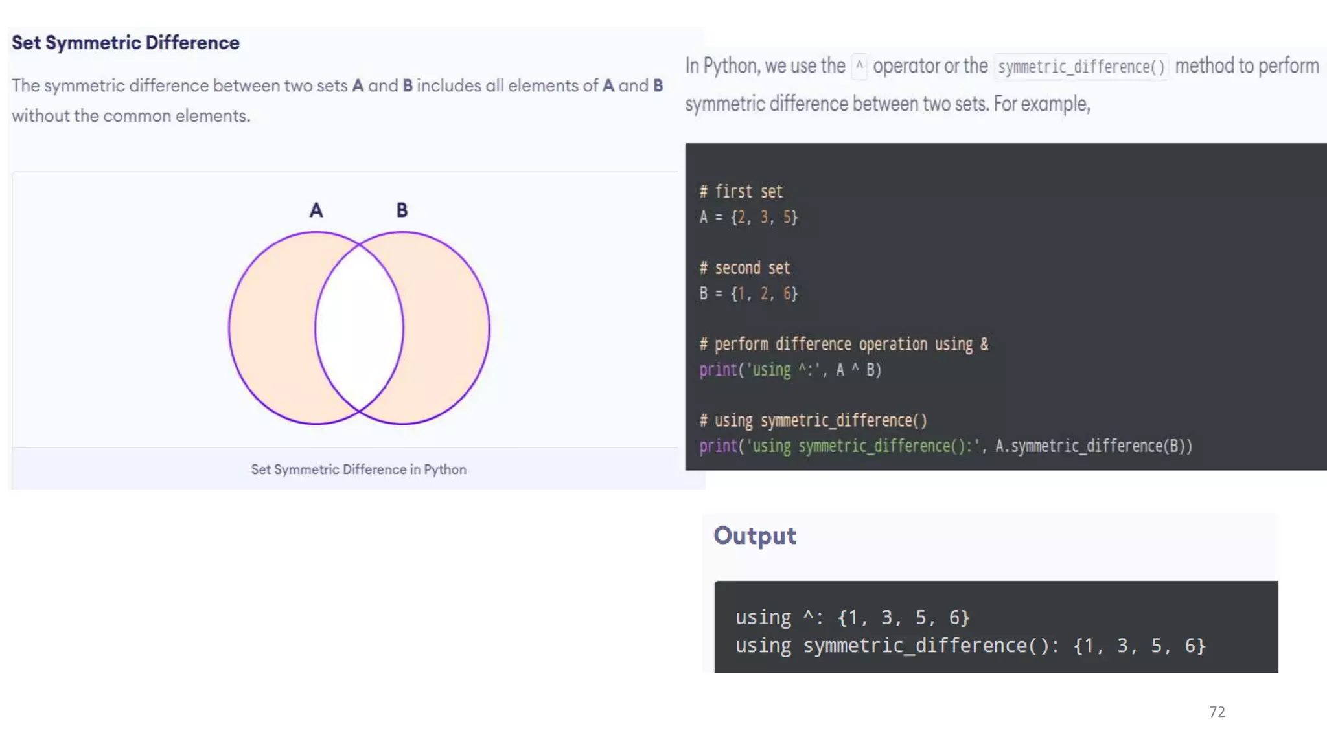Click the print statement calling A.symmetric_difference(B)
The width and height of the screenshot is (1327, 746).
(945, 446)
